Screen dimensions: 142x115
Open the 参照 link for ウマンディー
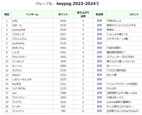point(99,98)
